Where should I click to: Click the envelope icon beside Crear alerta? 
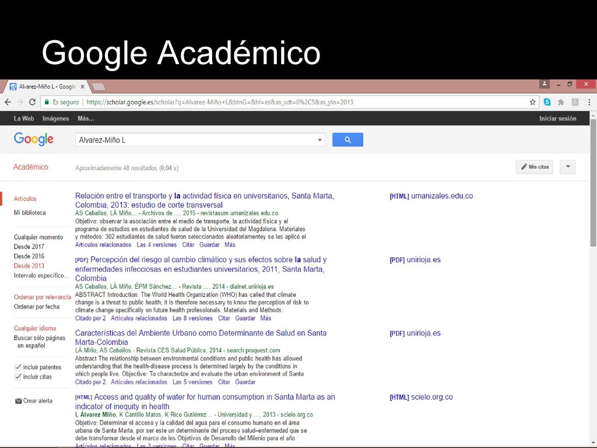(18, 401)
